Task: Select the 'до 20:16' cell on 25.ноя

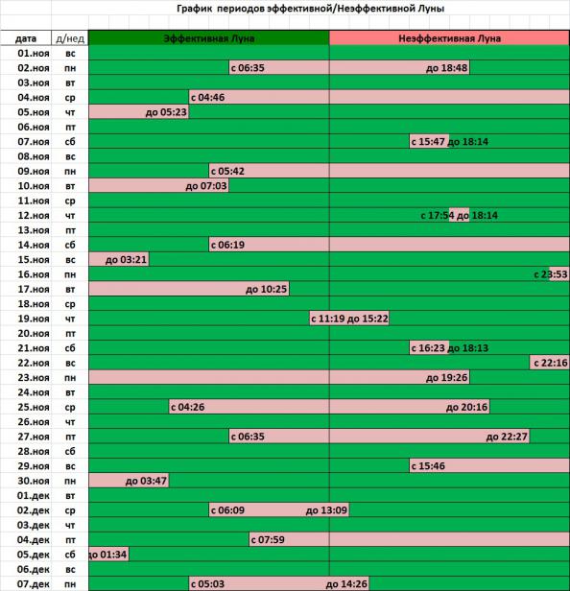Action: [410, 407]
